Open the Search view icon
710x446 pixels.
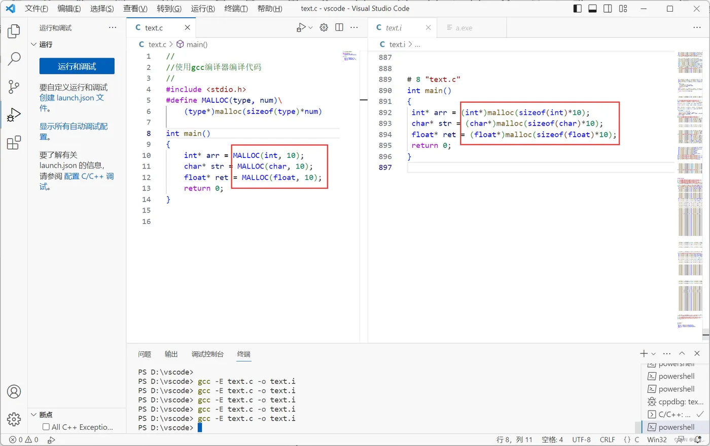tap(14, 59)
